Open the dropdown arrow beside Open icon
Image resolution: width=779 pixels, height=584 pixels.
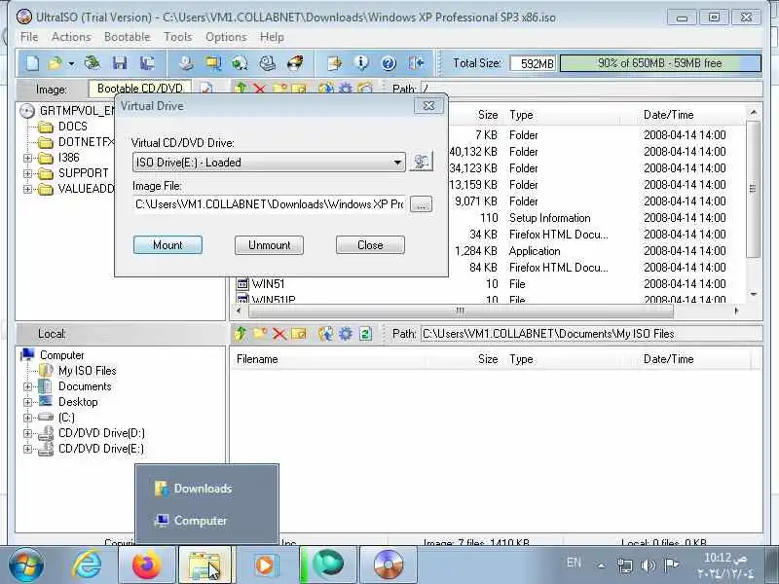[x=71, y=63]
